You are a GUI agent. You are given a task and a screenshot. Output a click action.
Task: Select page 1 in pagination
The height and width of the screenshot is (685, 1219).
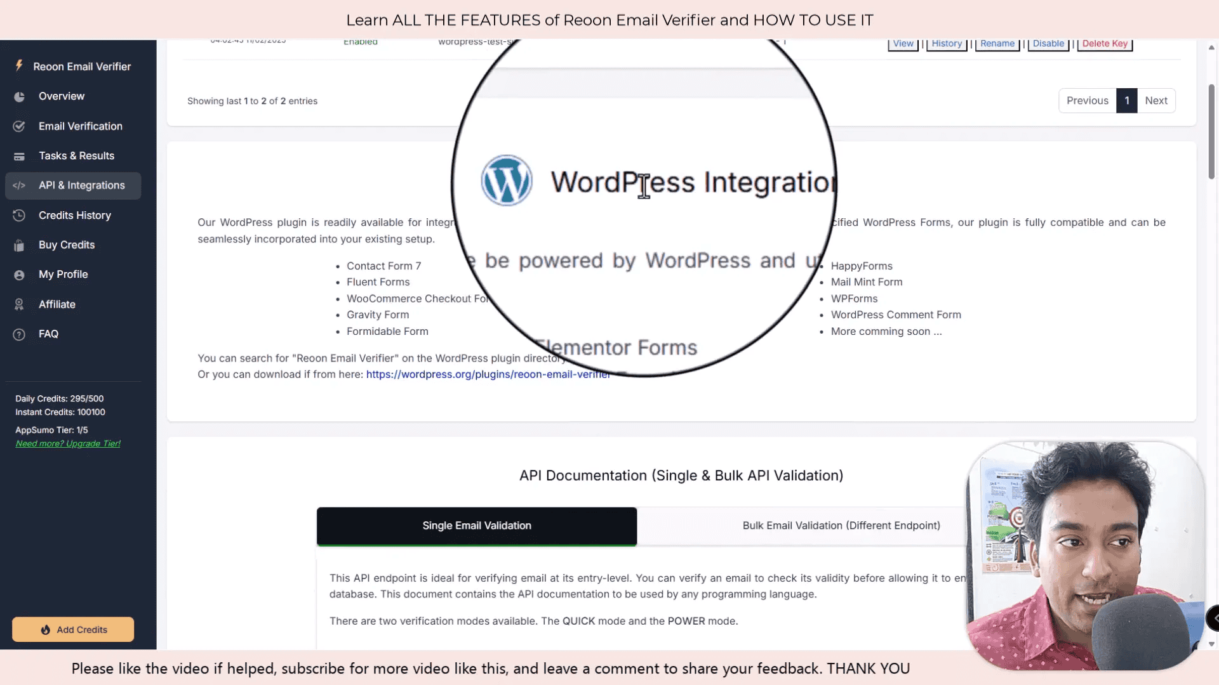[x=1126, y=101]
